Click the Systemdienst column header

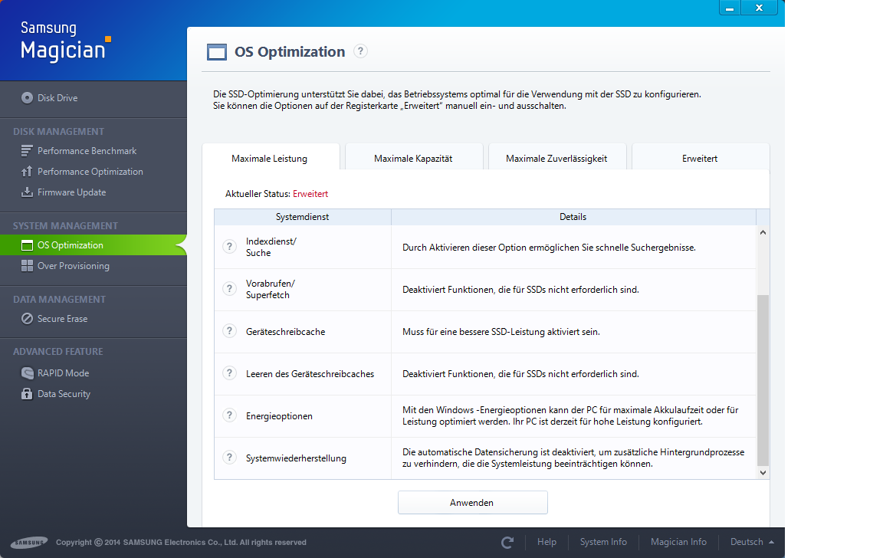click(303, 217)
